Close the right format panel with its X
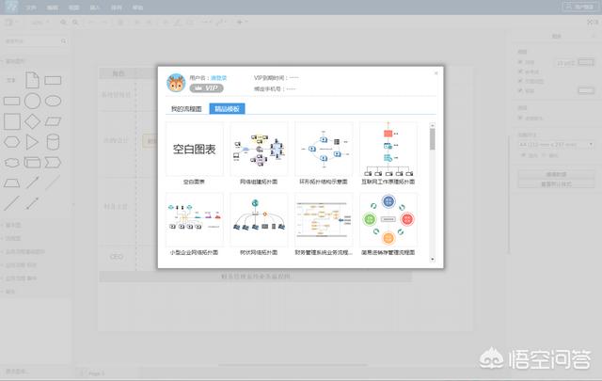The height and width of the screenshot is (381, 602). (x=594, y=36)
